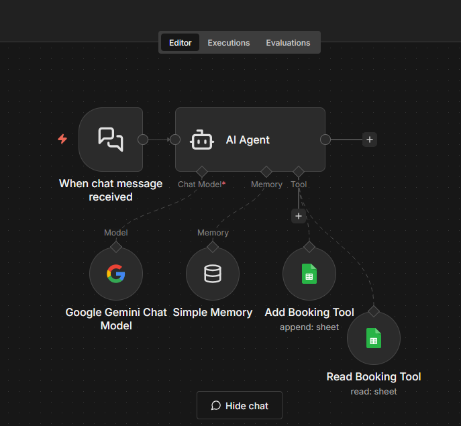461x426 pixels.
Task: Click the Chat Model diamond connector
Action: [202, 172]
